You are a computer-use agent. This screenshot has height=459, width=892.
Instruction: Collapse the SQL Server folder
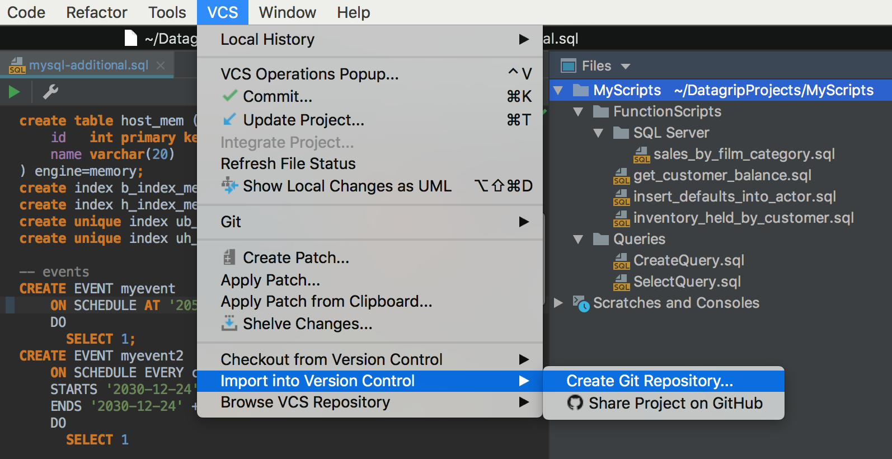point(598,133)
